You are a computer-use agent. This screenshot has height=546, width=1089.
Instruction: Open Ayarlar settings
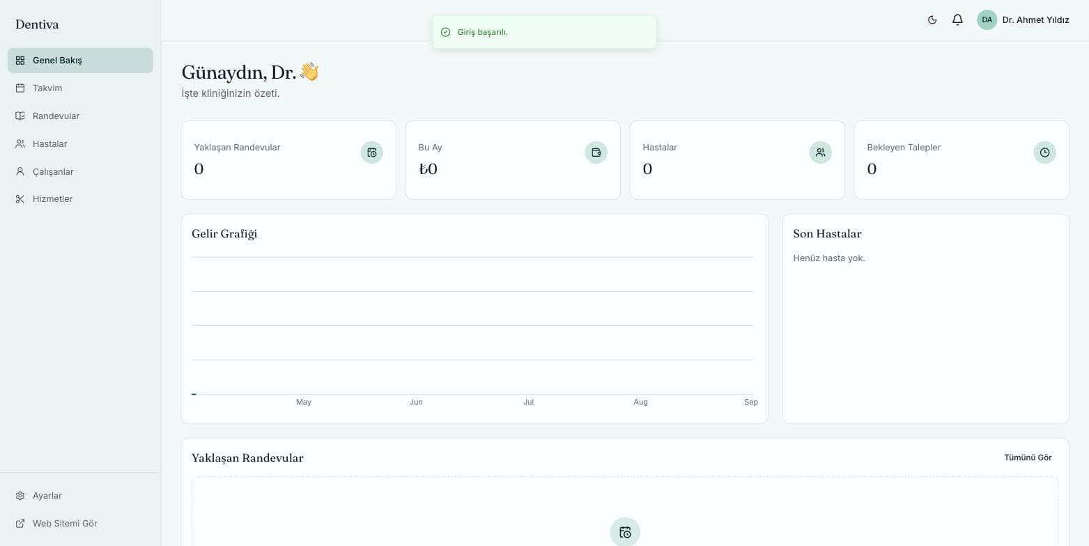click(x=80, y=496)
